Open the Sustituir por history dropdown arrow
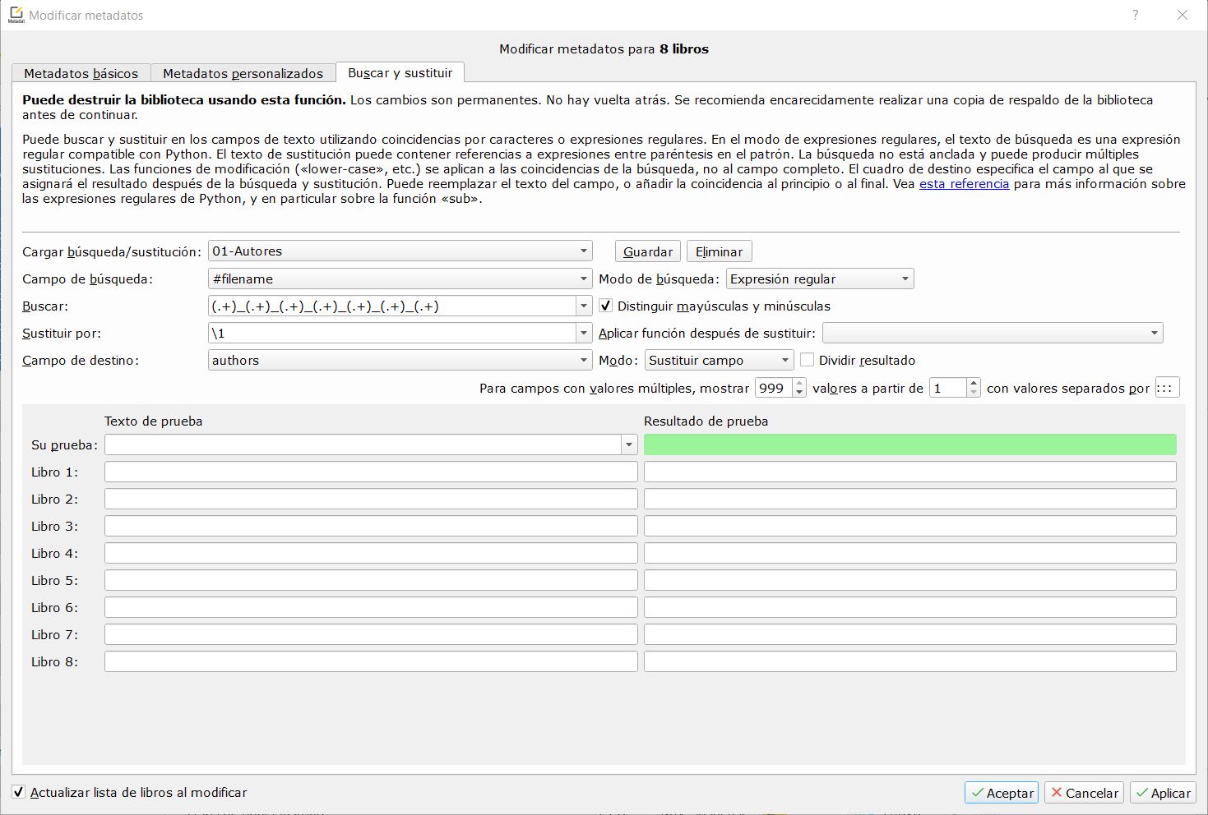The width and height of the screenshot is (1208, 815). tap(584, 334)
